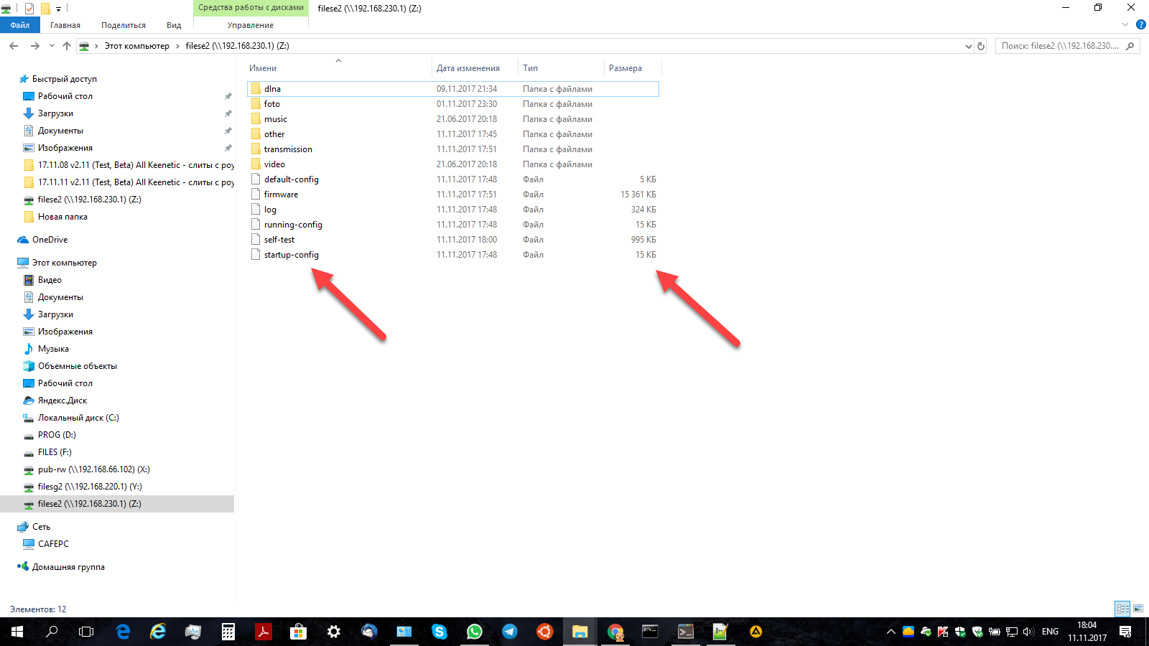This screenshot has height=646, width=1149.
Task: Switch to the Вид ribbon tab
Action: pyautogui.click(x=174, y=25)
